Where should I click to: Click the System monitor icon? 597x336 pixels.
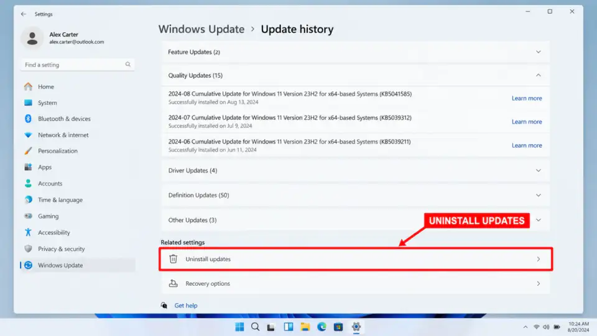28,102
